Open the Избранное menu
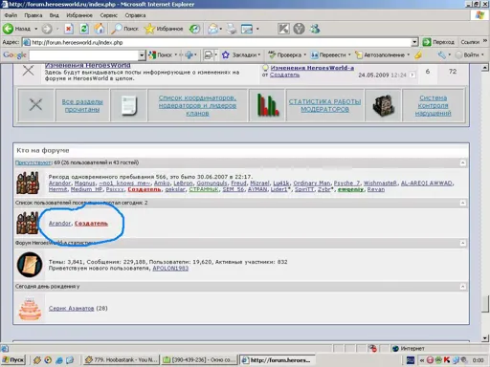 pos(79,15)
